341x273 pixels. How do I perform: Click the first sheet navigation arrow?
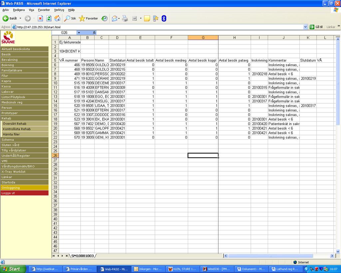(x=54, y=256)
